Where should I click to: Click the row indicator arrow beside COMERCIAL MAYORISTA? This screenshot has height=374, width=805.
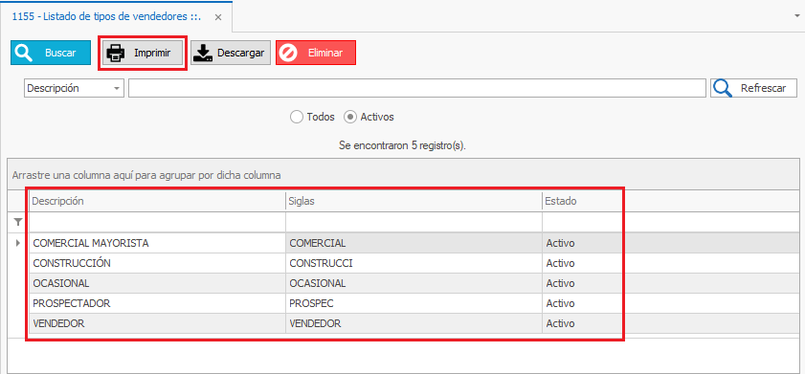coord(18,243)
